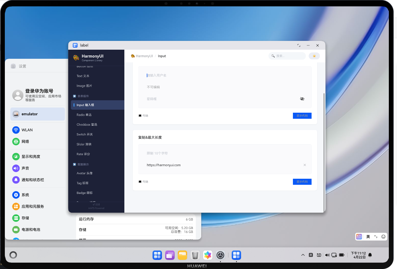Click the 限制 10个字符 input field

(x=225, y=153)
